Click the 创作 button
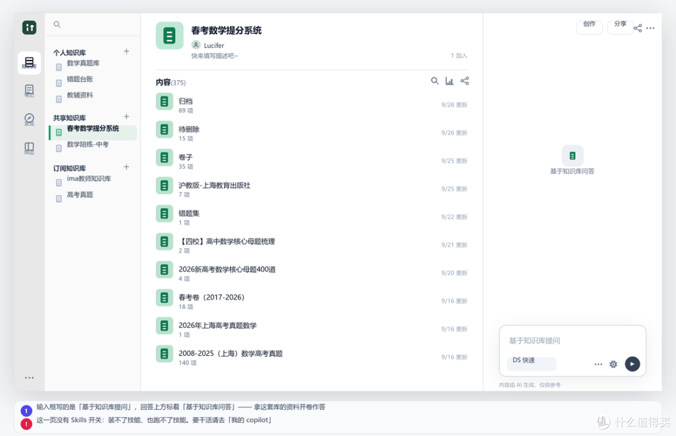This screenshot has width=676, height=436. click(x=590, y=26)
